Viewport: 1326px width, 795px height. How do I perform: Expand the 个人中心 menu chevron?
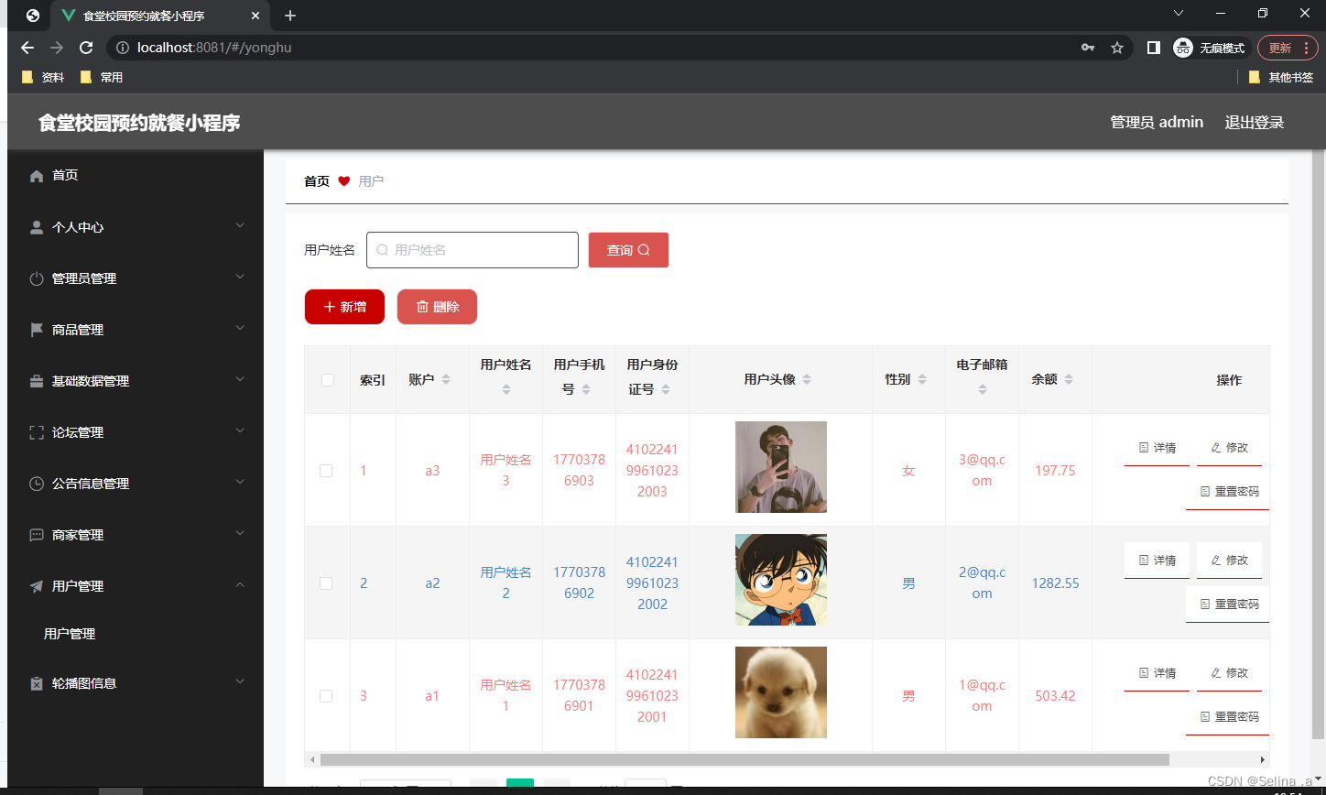pos(240,225)
